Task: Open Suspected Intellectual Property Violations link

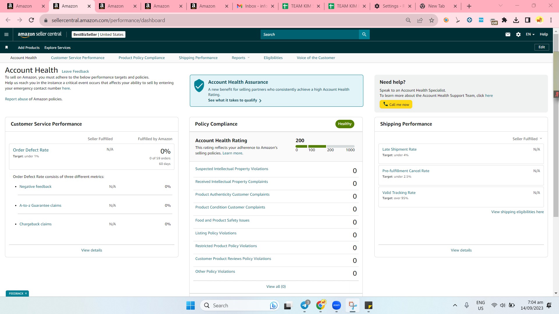Action: click(x=232, y=169)
